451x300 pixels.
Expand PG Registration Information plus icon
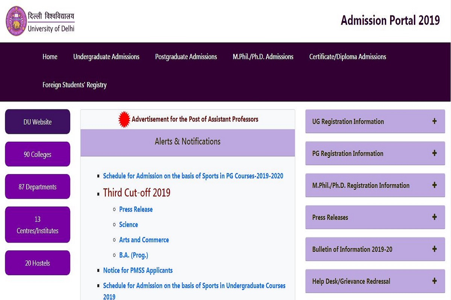[x=434, y=153]
